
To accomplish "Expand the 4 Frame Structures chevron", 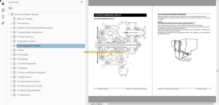I will [x=11, y=37].
